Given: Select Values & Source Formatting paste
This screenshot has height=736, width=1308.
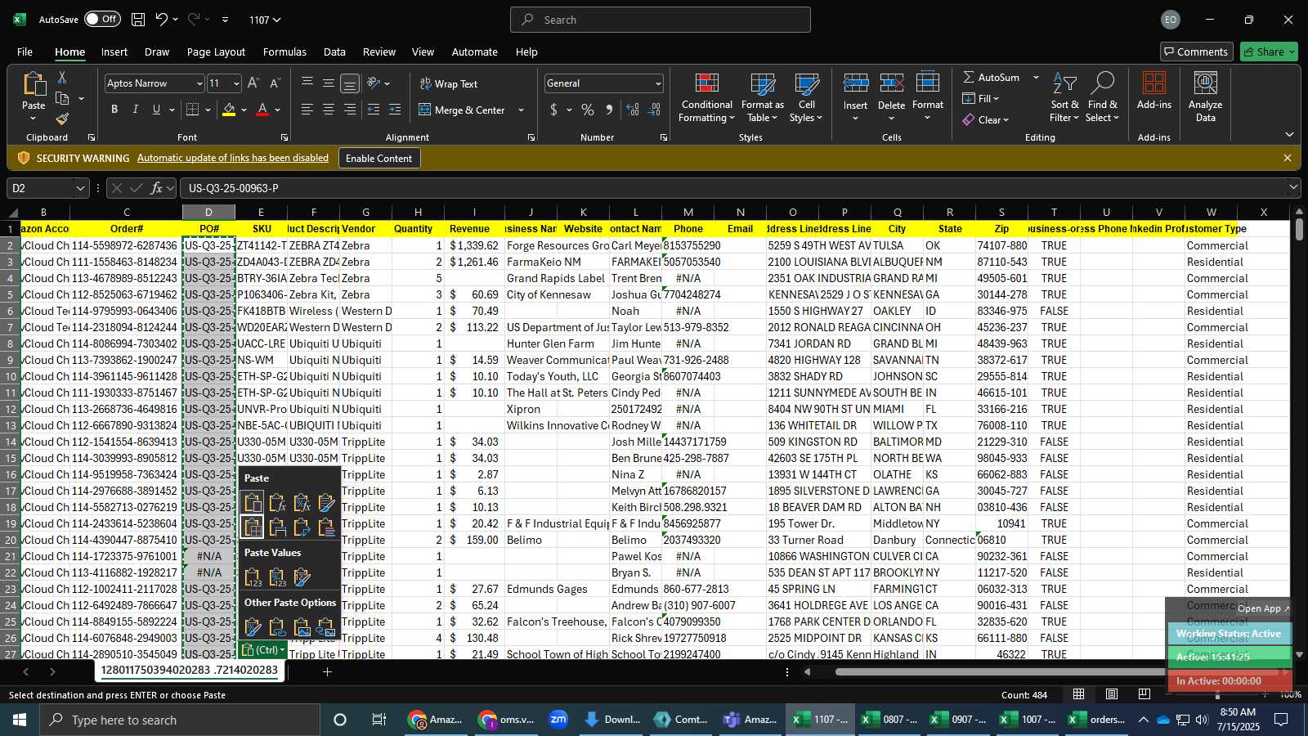Looking at the screenshot, I should [x=302, y=577].
